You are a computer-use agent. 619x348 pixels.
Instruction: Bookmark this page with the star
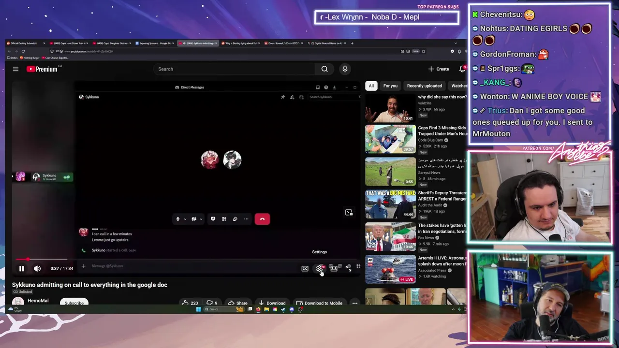pos(424,51)
